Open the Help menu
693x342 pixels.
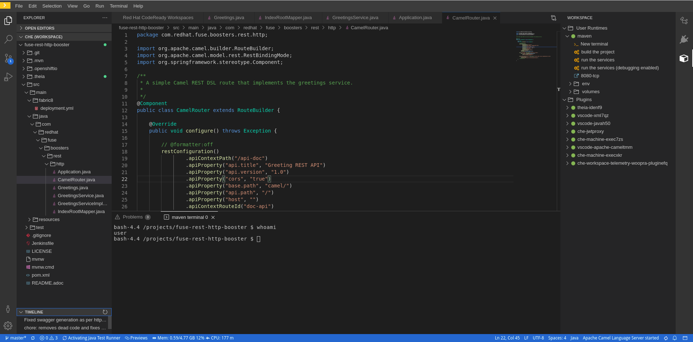point(138,6)
